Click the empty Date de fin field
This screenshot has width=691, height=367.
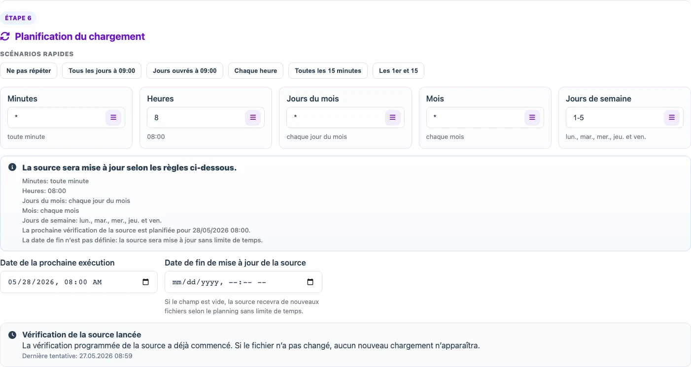(243, 282)
